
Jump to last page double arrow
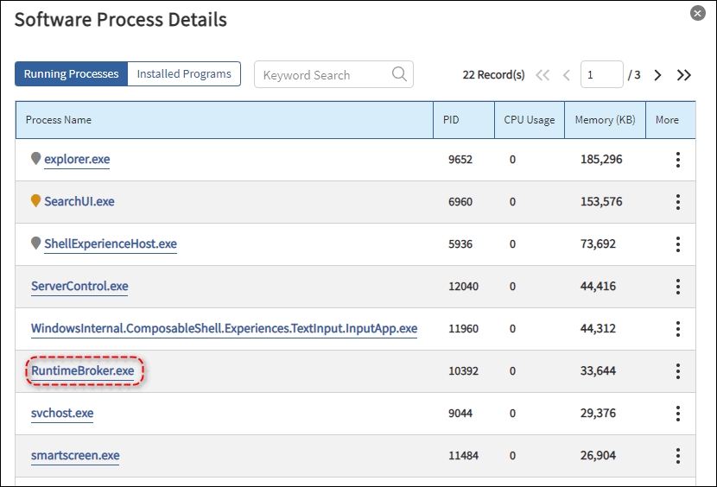[684, 75]
